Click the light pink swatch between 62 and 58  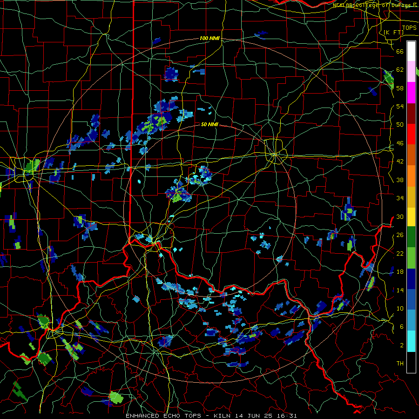pyautogui.click(x=411, y=72)
